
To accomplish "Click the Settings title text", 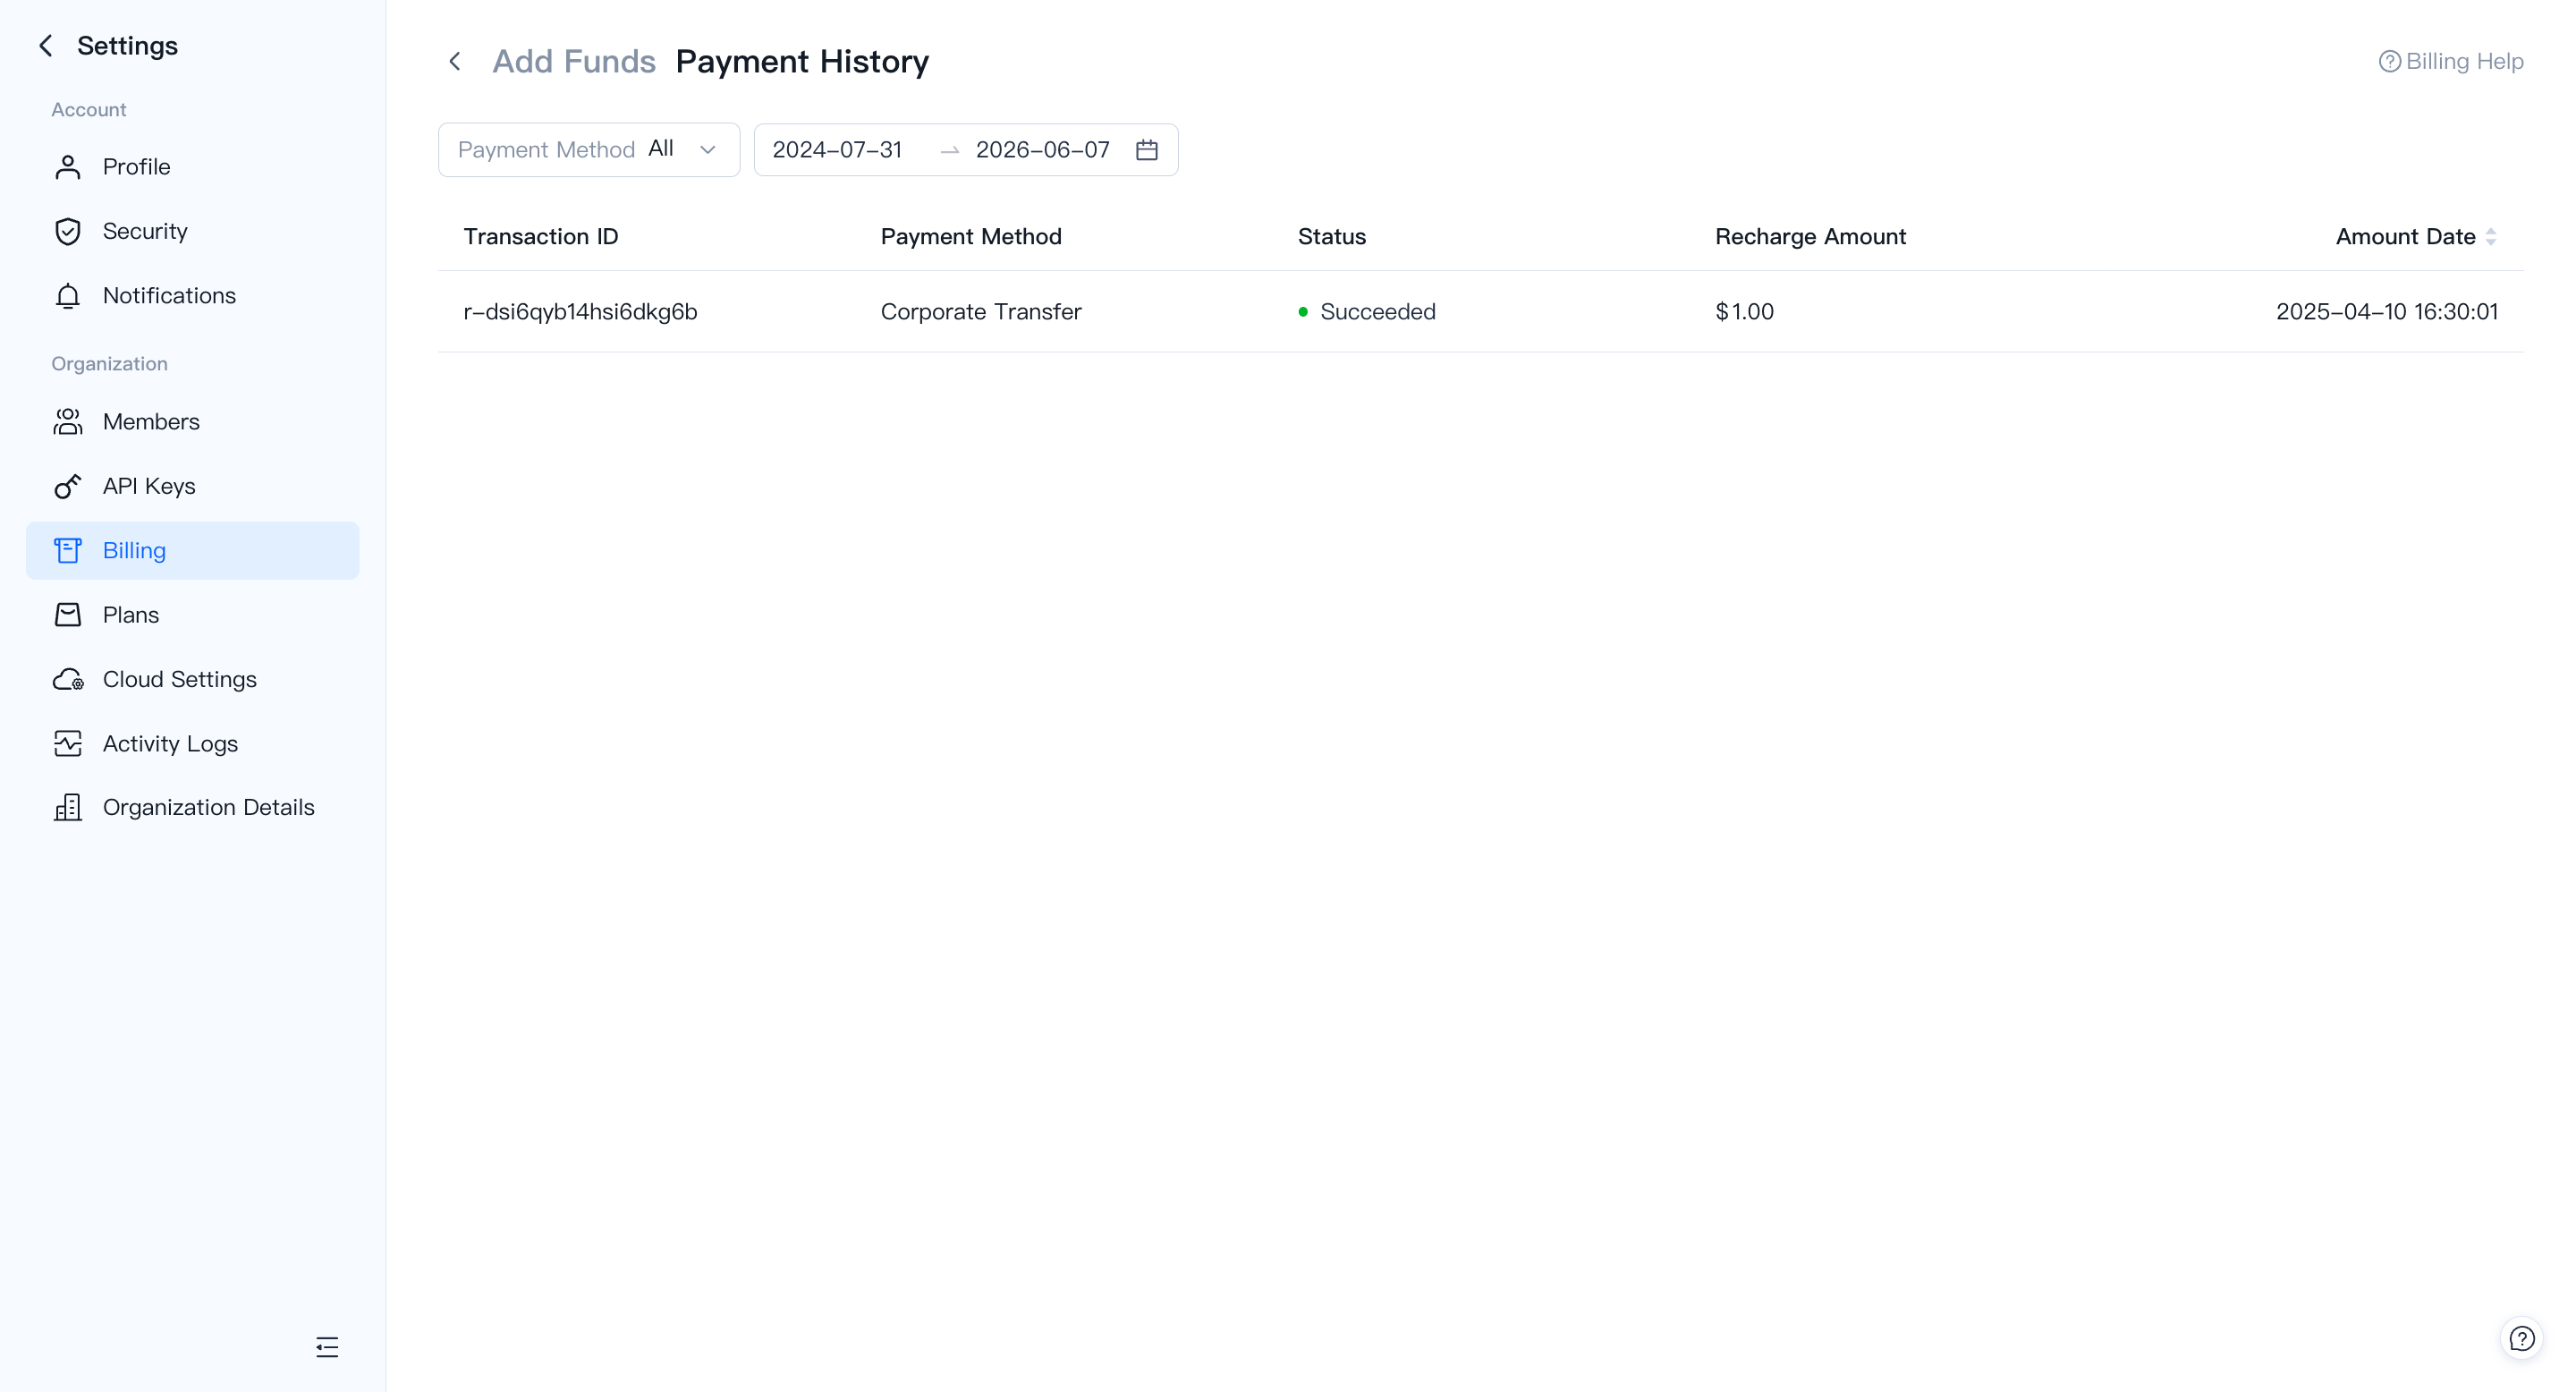I will tap(127, 46).
